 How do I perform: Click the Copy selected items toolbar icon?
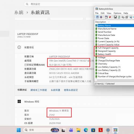[x=123, y=17]
